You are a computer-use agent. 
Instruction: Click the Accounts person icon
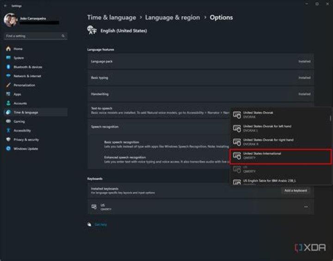8,103
